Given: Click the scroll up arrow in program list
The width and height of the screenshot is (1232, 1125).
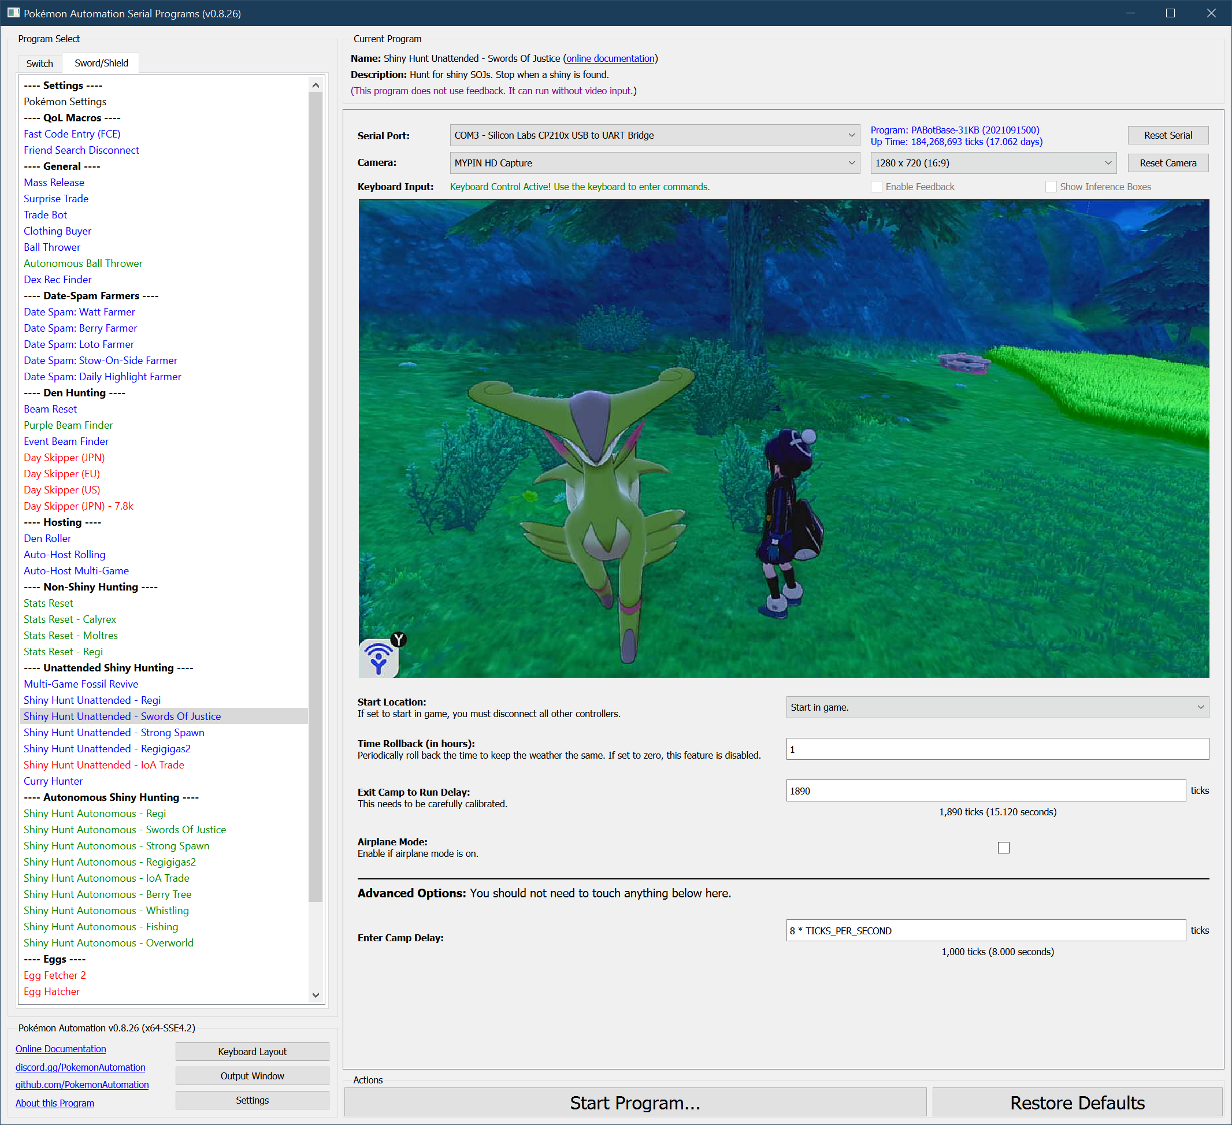Looking at the screenshot, I should pos(316,86).
